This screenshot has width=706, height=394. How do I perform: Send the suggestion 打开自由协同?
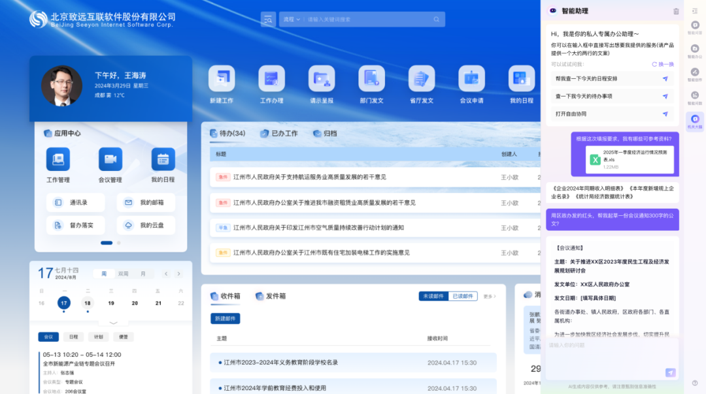tap(665, 114)
